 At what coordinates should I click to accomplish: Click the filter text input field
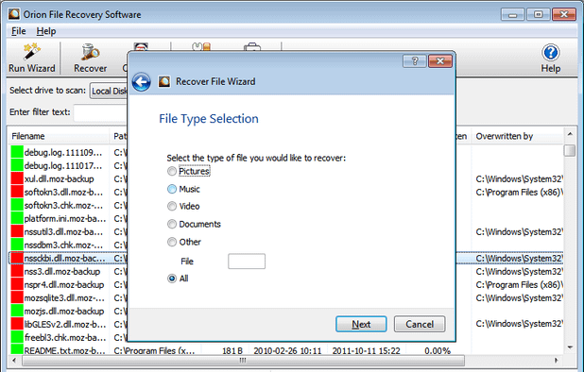point(100,112)
